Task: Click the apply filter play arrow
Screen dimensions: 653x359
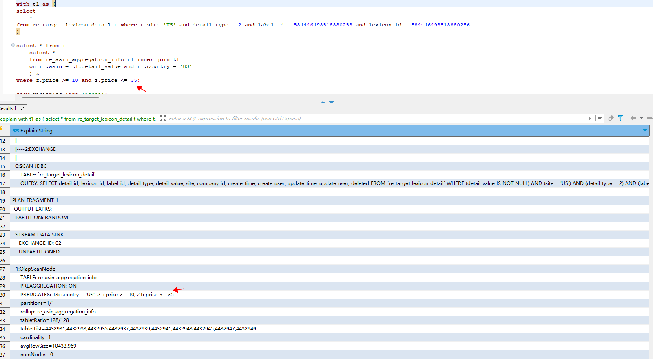Action: [589, 119]
